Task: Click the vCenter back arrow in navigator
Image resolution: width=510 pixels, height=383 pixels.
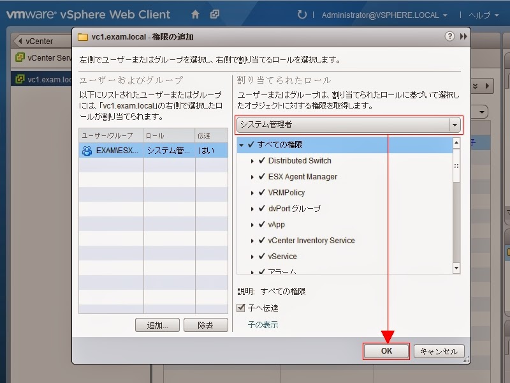Action: pos(20,41)
